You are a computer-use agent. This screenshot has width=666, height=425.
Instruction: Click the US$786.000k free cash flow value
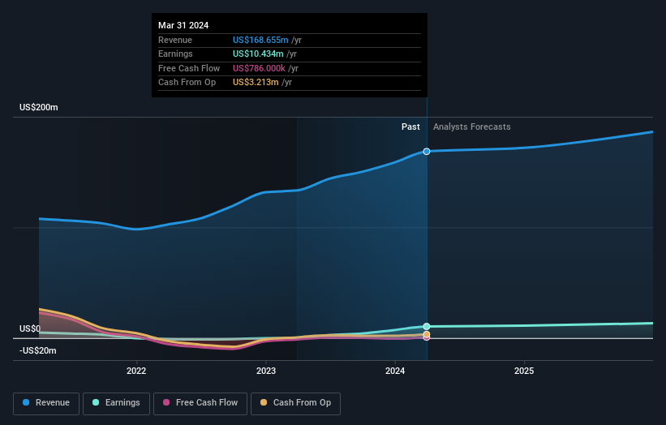(259, 68)
